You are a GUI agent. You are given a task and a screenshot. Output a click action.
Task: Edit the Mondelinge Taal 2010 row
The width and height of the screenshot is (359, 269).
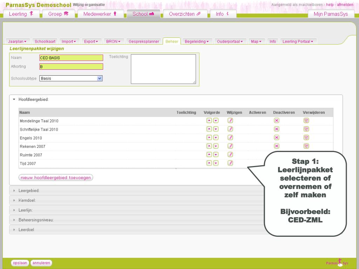click(230, 120)
